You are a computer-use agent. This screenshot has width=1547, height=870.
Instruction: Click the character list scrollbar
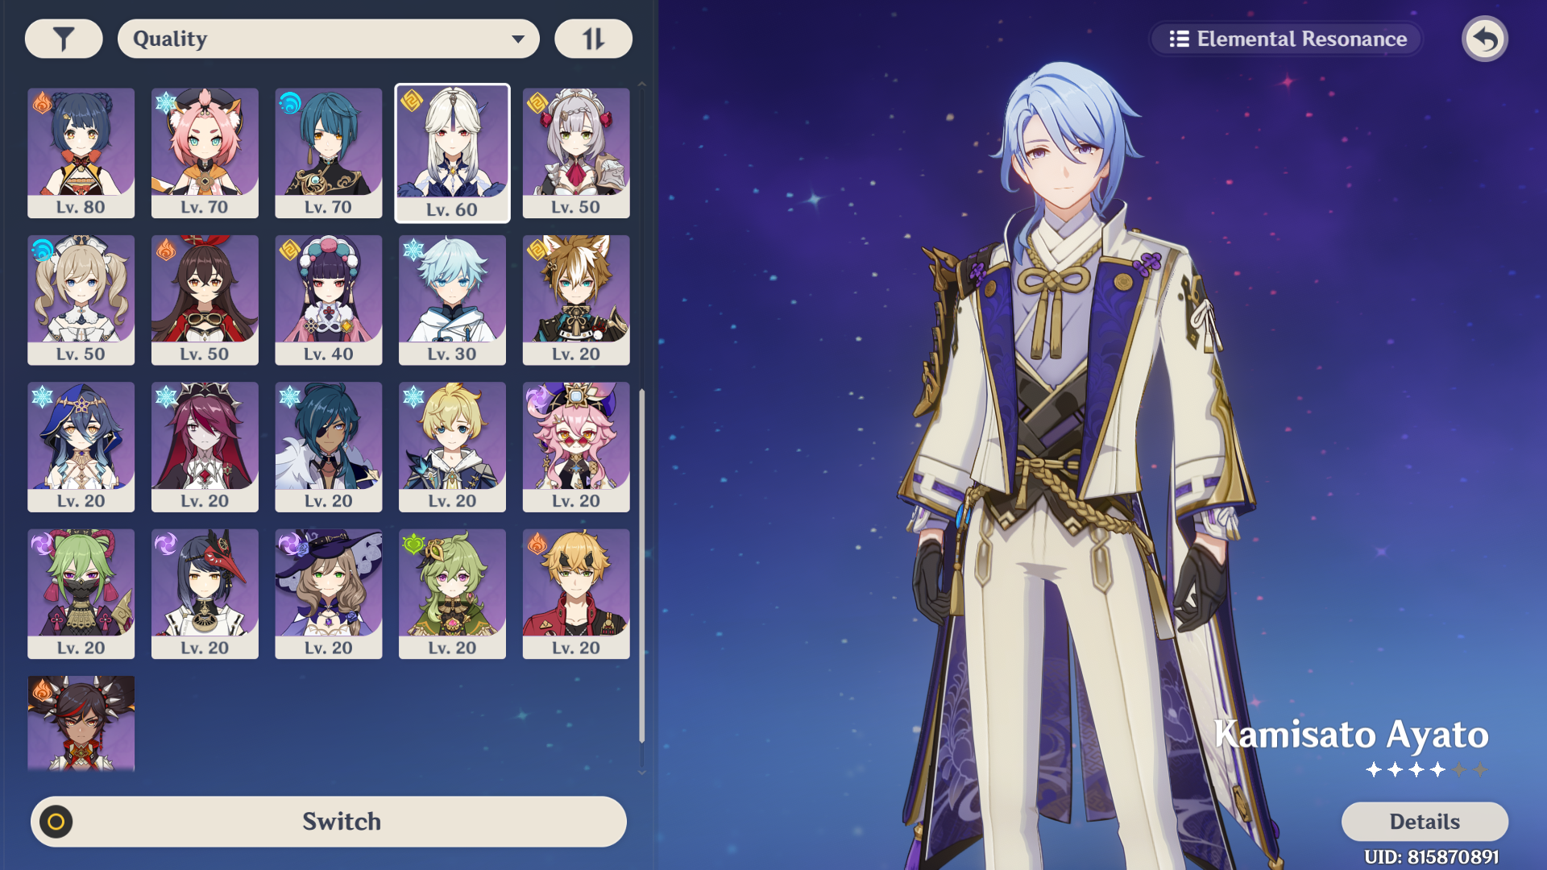642,565
